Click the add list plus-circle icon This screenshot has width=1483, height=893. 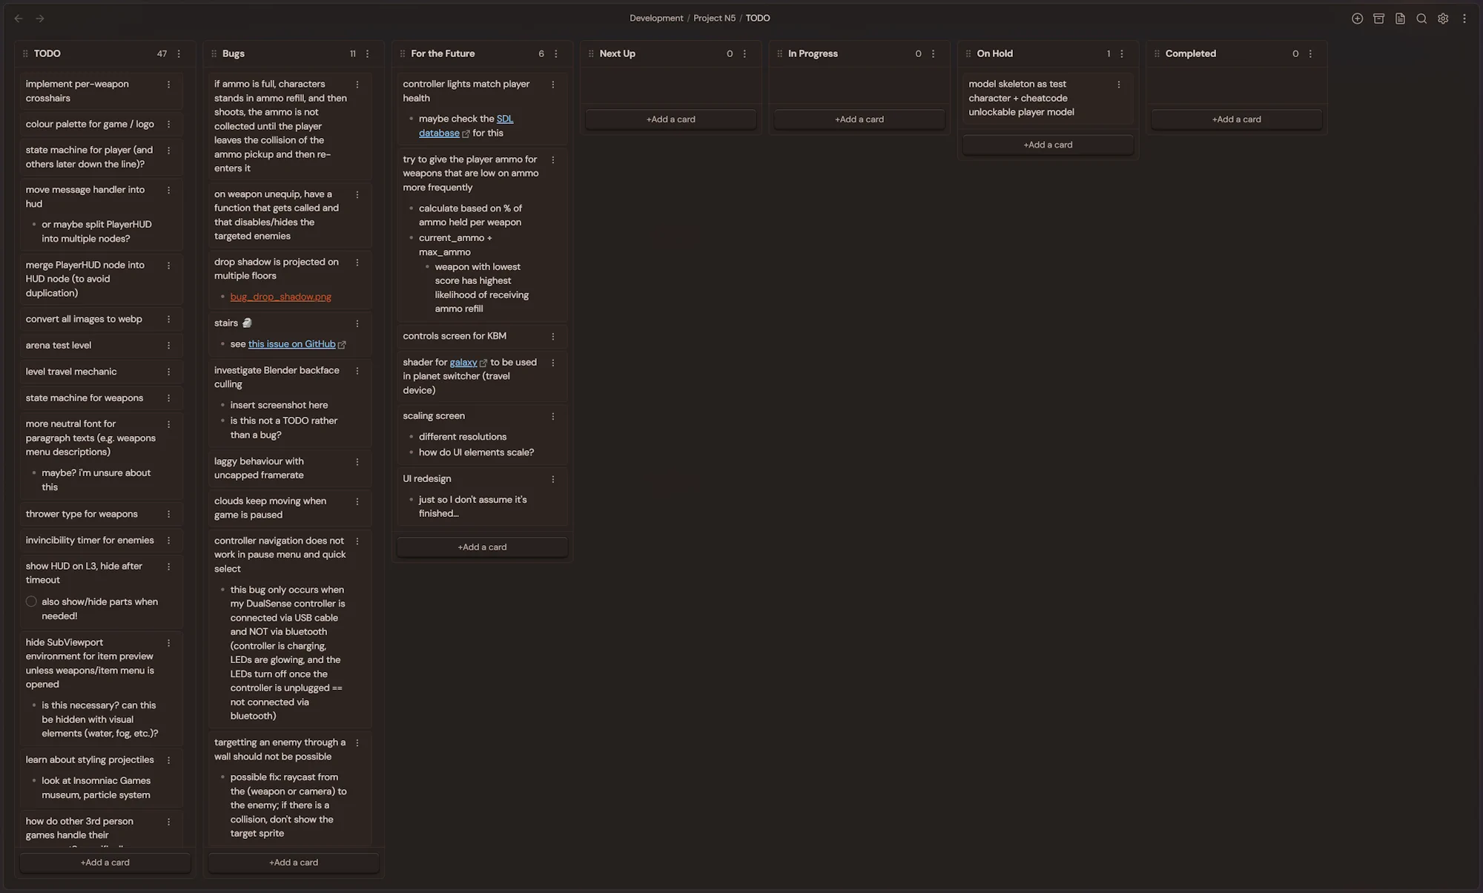pos(1357,19)
